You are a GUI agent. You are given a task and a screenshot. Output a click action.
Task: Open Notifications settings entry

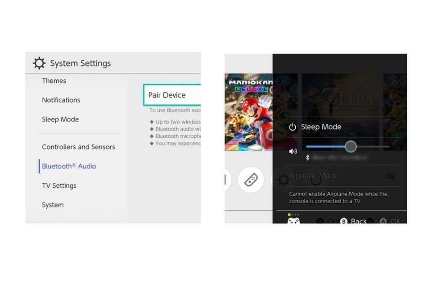point(61,100)
